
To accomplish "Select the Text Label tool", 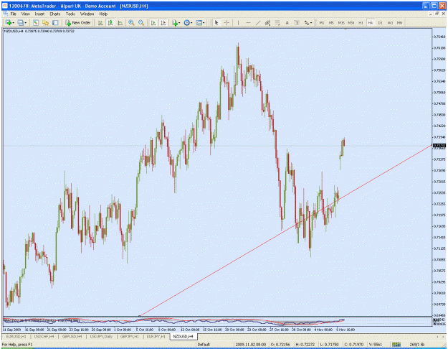I will point(297,22).
